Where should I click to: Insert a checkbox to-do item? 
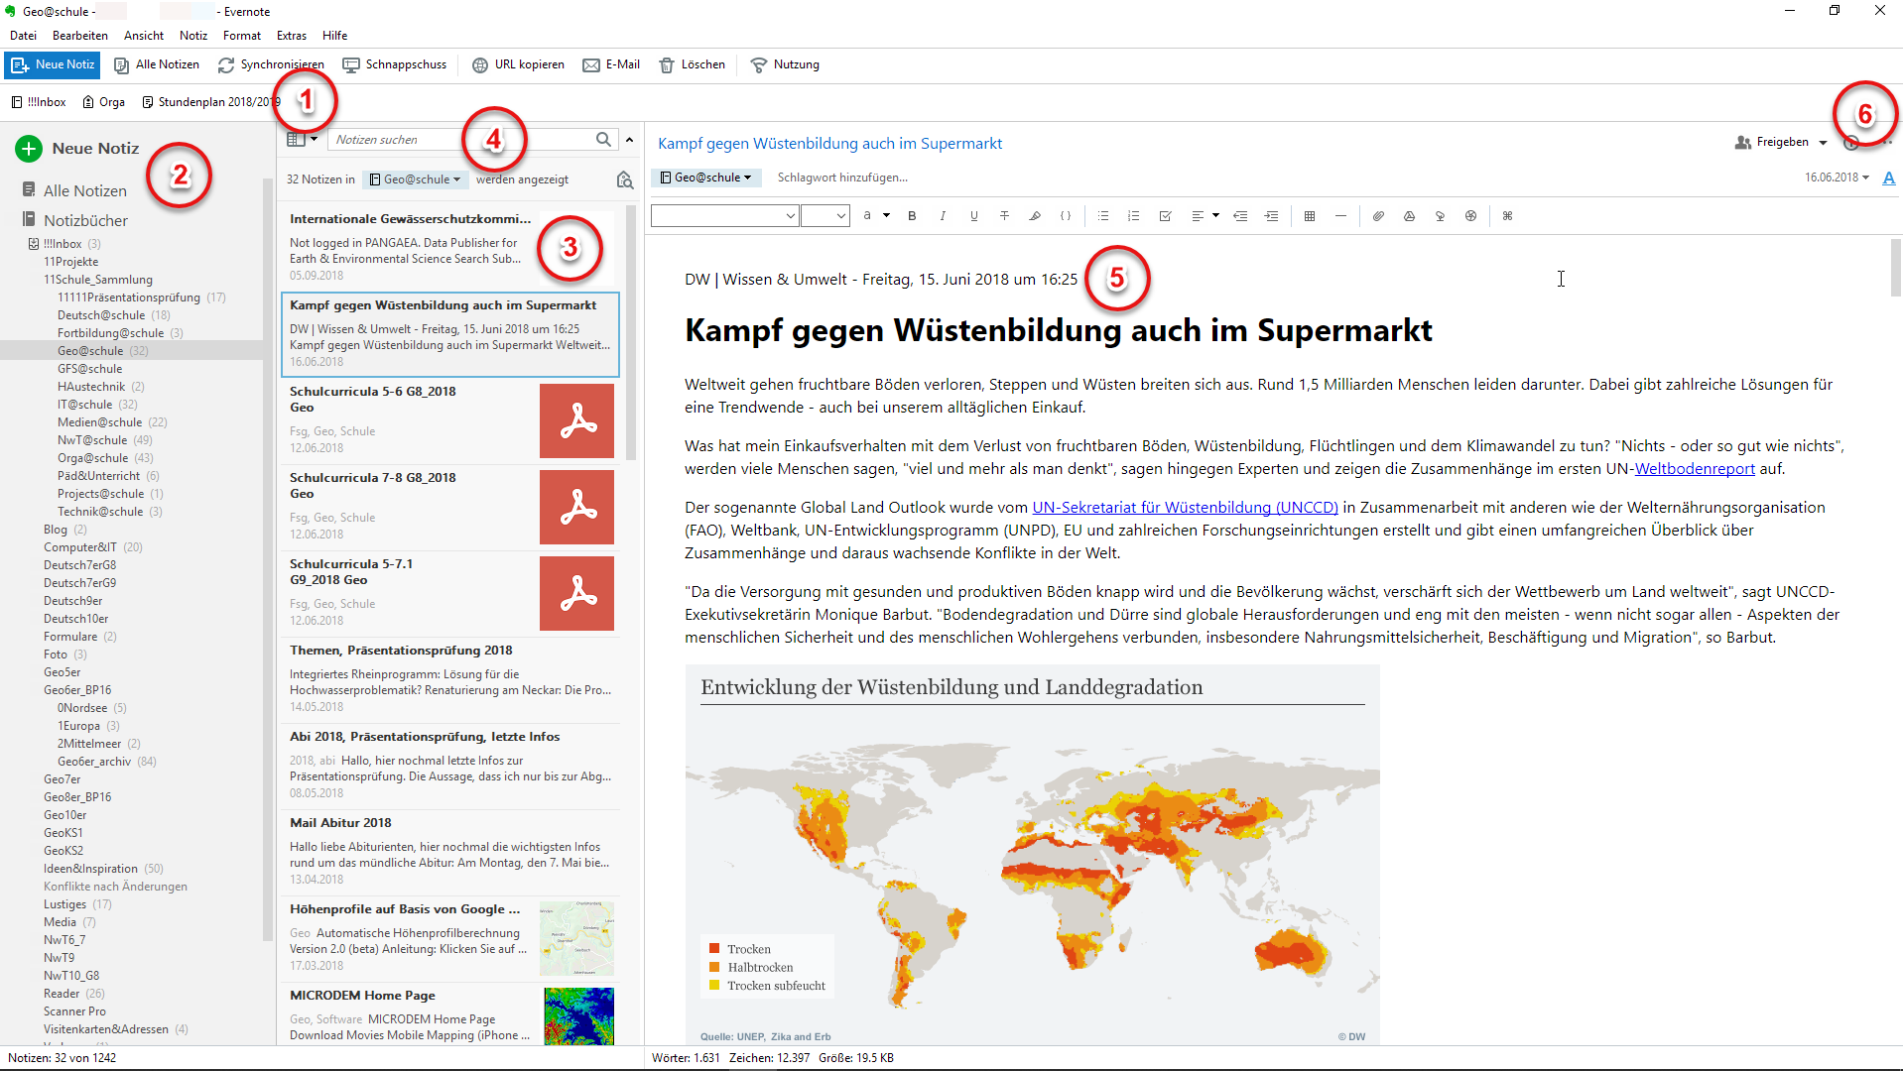pyautogui.click(x=1165, y=216)
